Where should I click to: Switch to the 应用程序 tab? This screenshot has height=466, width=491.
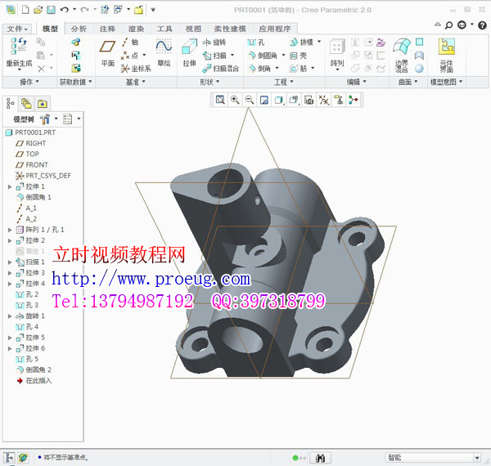tap(275, 29)
